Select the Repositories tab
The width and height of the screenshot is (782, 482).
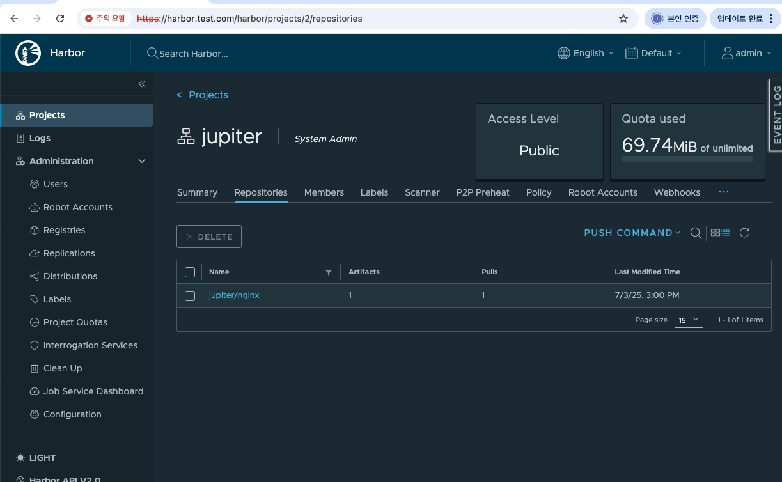261,192
